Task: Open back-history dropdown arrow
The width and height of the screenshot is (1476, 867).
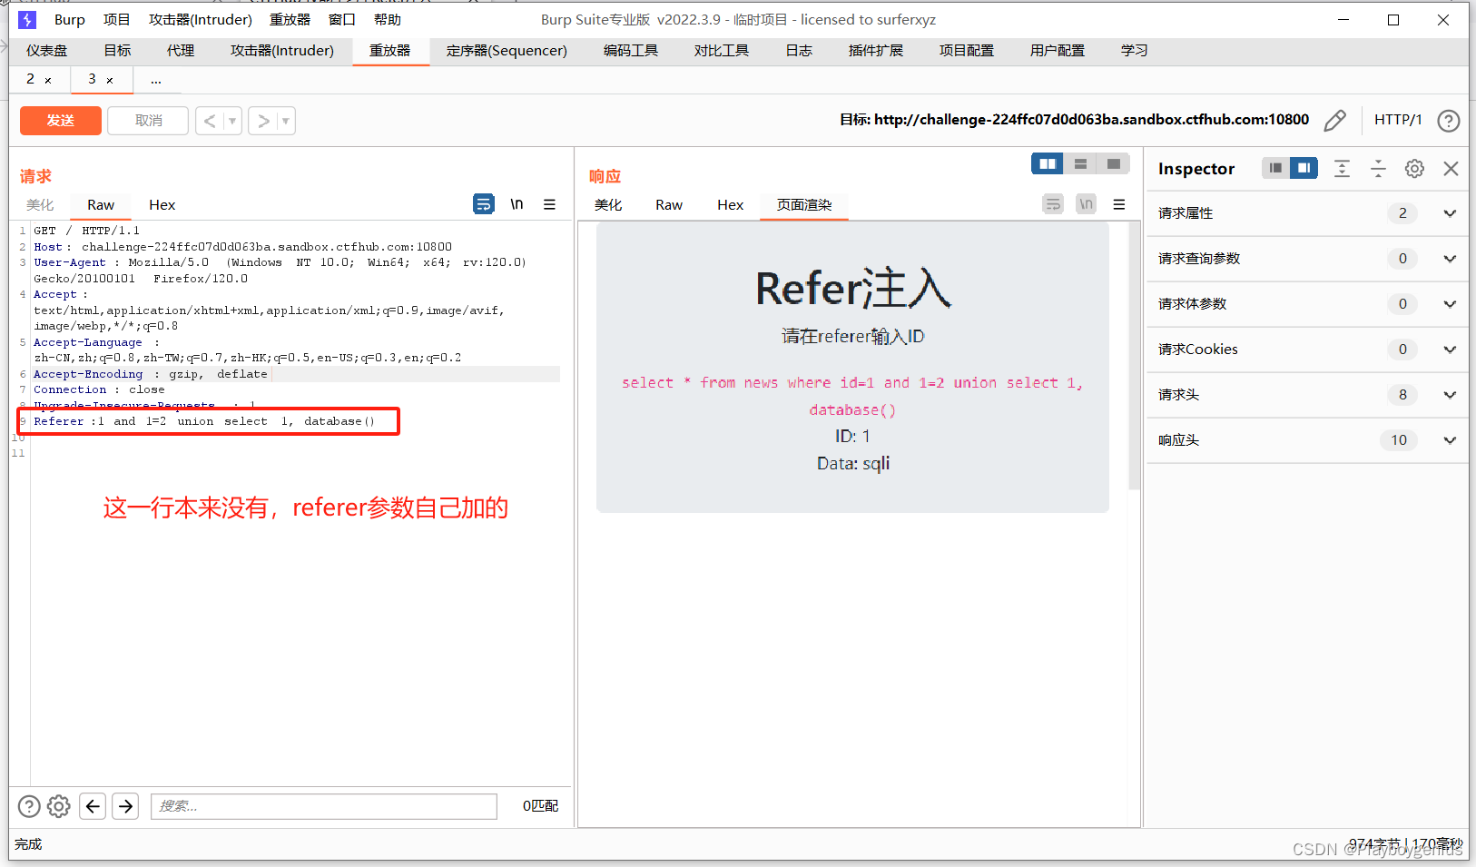Action: pyautogui.click(x=232, y=121)
